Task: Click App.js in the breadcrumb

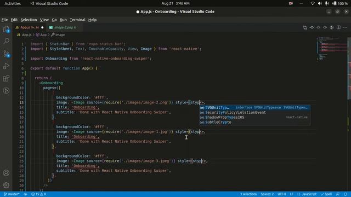Action: pos(24,35)
